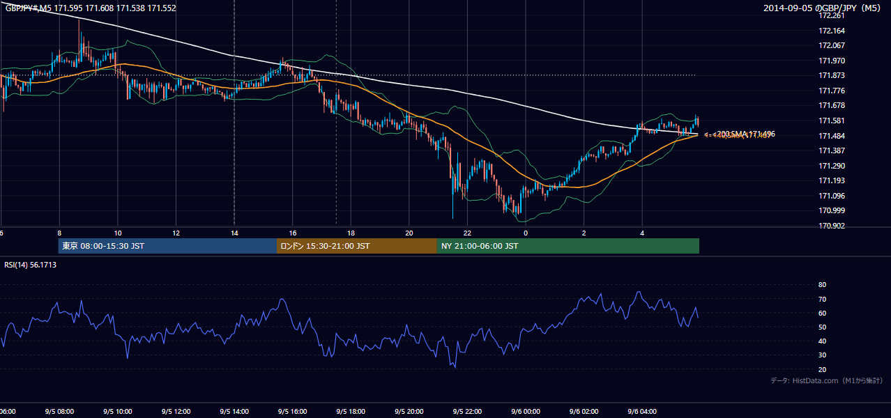Click hour tick 18 under the candlestick chart
This screenshot has height=418, width=891.
pos(351,233)
